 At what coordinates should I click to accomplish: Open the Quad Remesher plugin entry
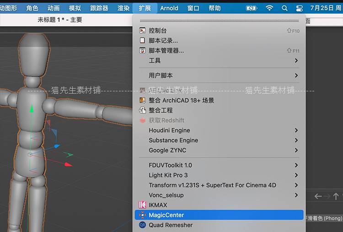219,225
